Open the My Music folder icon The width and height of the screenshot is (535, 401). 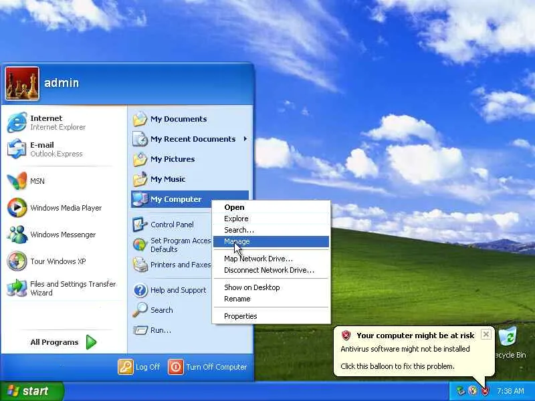tap(140, 179)
